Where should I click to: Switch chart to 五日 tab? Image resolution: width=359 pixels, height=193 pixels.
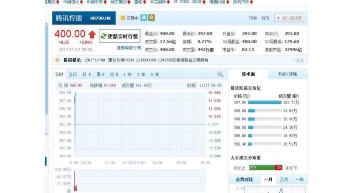point(73,75)
